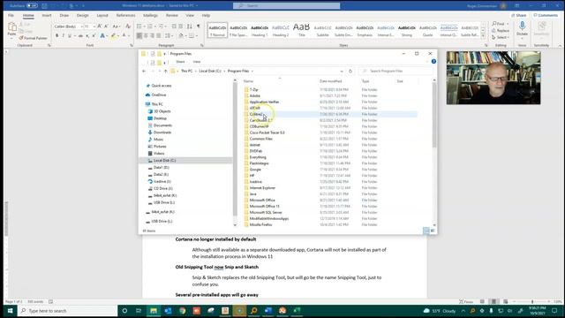Screen dimensions: 565x318
Task: Open the Mailings ribbon tab
Action: pyautogui.click(x=150, y=16)
